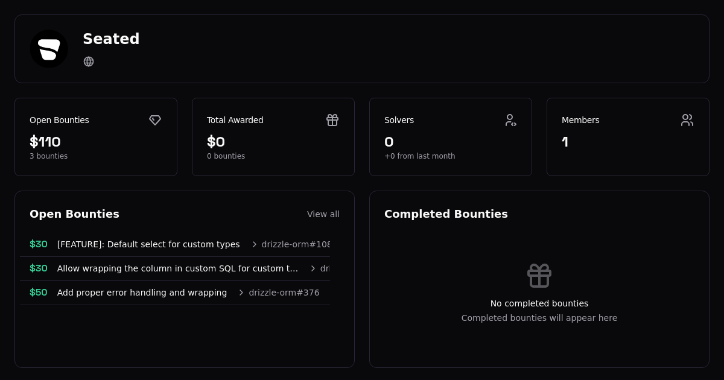Screen dimensions: 724x380
Task: Click the Open Bounties diamond icon
Action: (155, 120)
